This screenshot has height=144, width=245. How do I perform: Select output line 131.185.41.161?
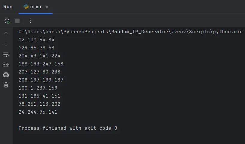(x=39, y=96)
